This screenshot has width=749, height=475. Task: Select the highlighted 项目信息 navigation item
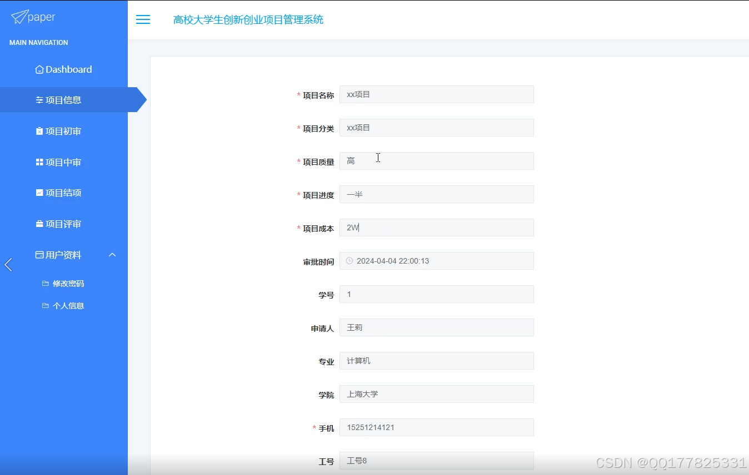pos(58,100)
